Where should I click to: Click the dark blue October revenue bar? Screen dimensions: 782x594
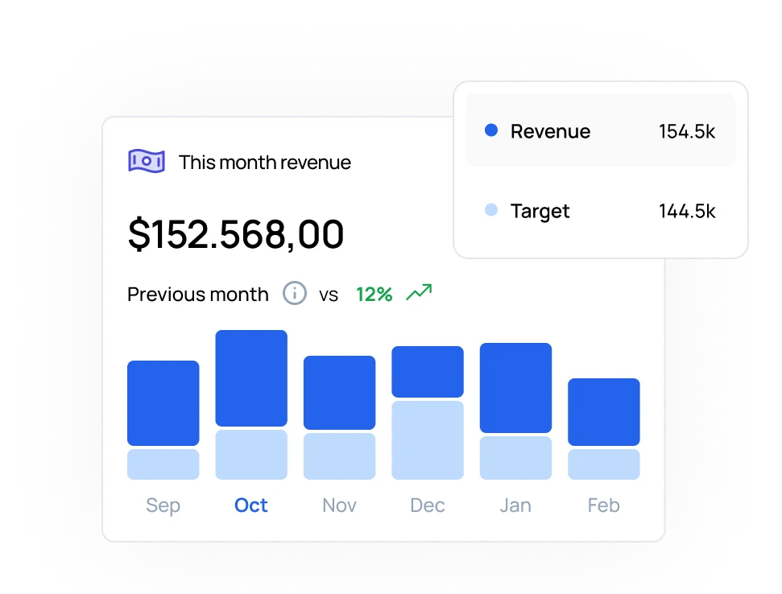(x=251, y=378)
